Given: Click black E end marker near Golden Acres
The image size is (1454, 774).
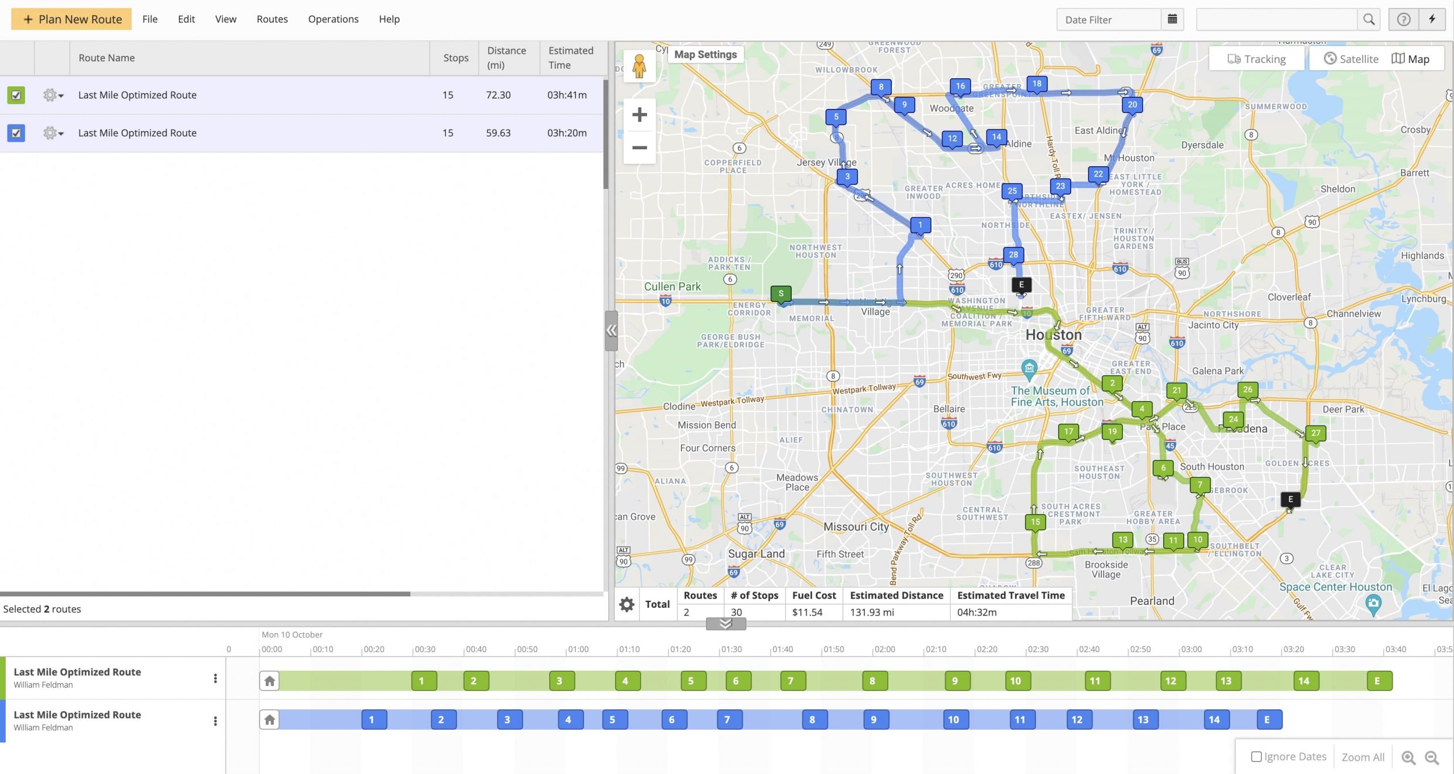Looking at the screenshot, I should 1290,500.
